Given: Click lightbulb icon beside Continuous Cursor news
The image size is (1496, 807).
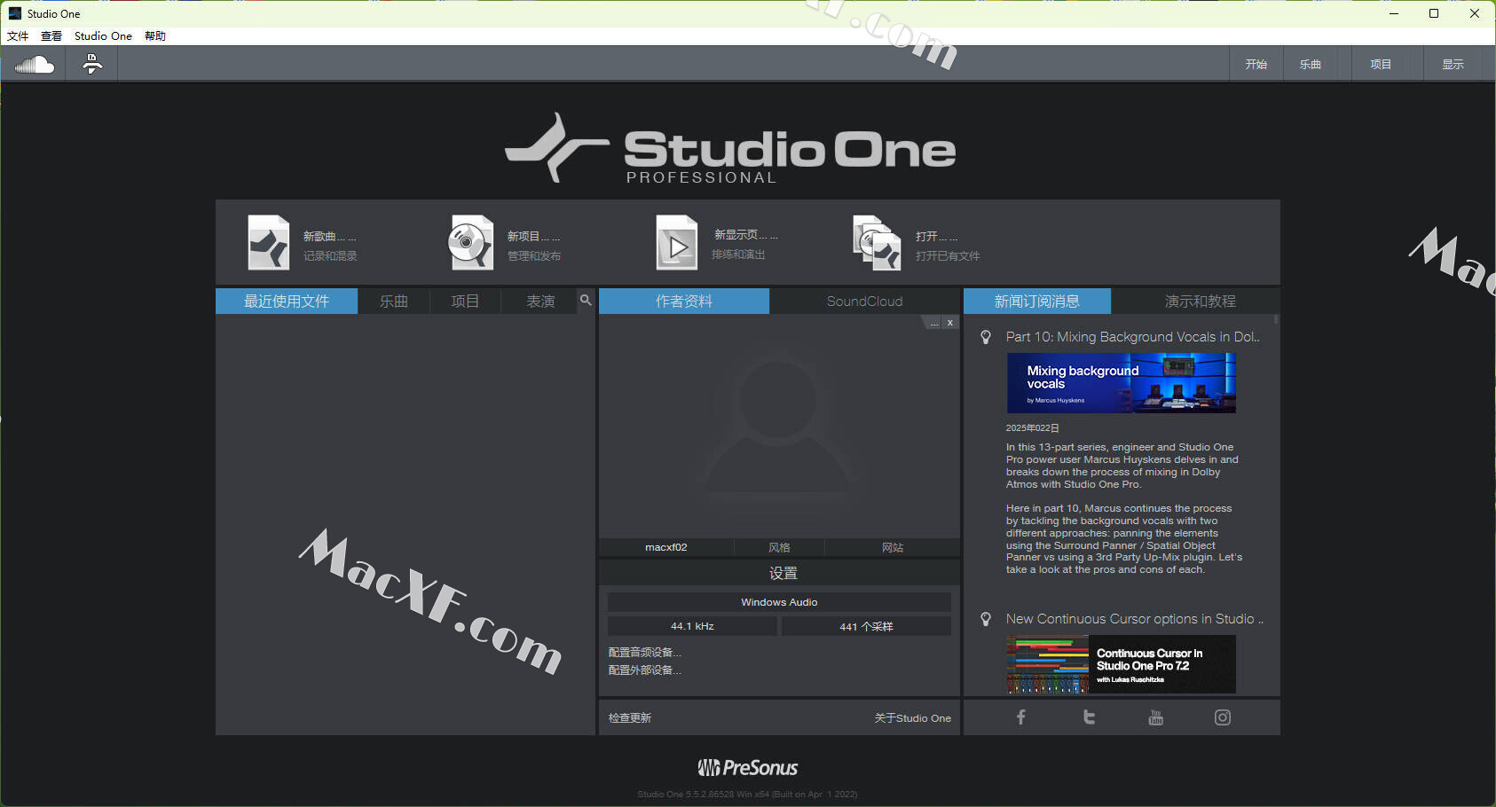Looking at the screenshot, I should [985, 619].
